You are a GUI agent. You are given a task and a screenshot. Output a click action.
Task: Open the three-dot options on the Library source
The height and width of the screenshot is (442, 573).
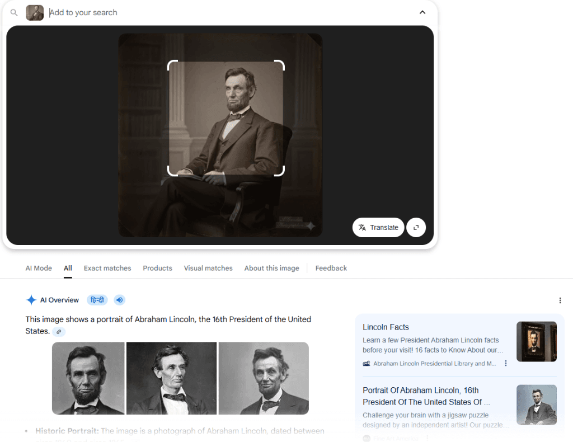pos(505,363)
